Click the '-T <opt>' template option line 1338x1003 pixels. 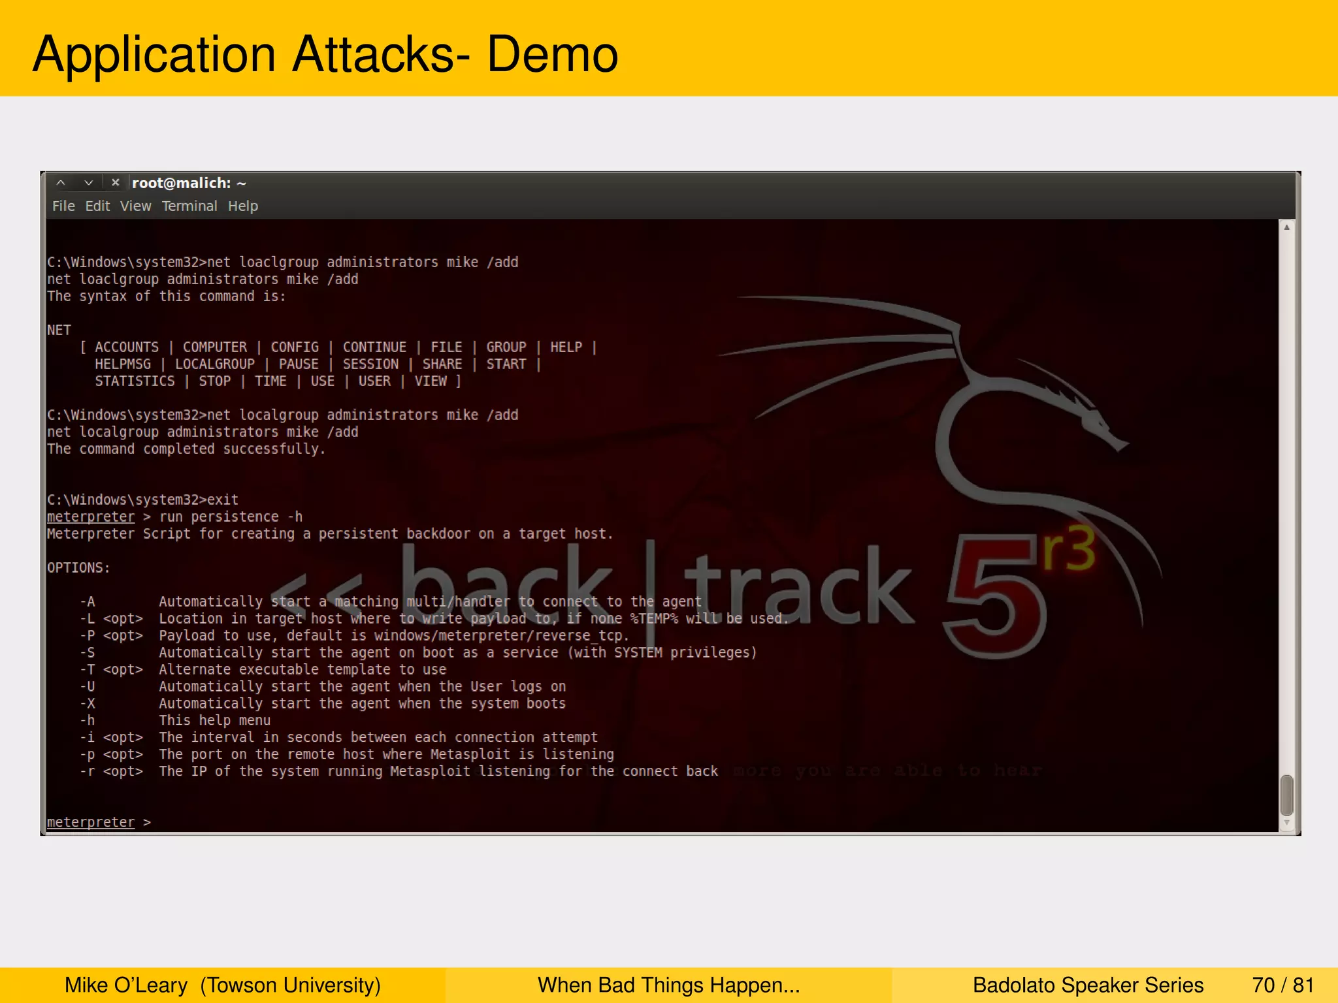pos(263,669)
